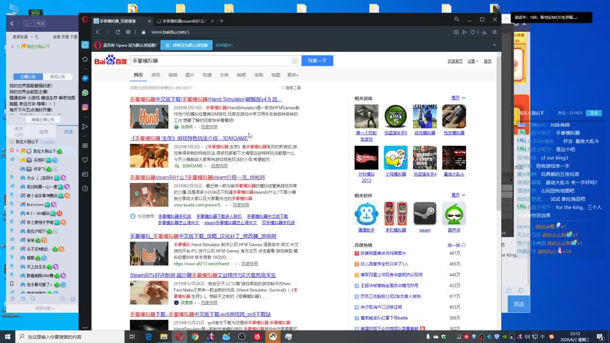This screenshot has height=343, width=610.
Task: Open Messenger in Opera sidebar
Action: pyautogui.click(x=85, y=78)
